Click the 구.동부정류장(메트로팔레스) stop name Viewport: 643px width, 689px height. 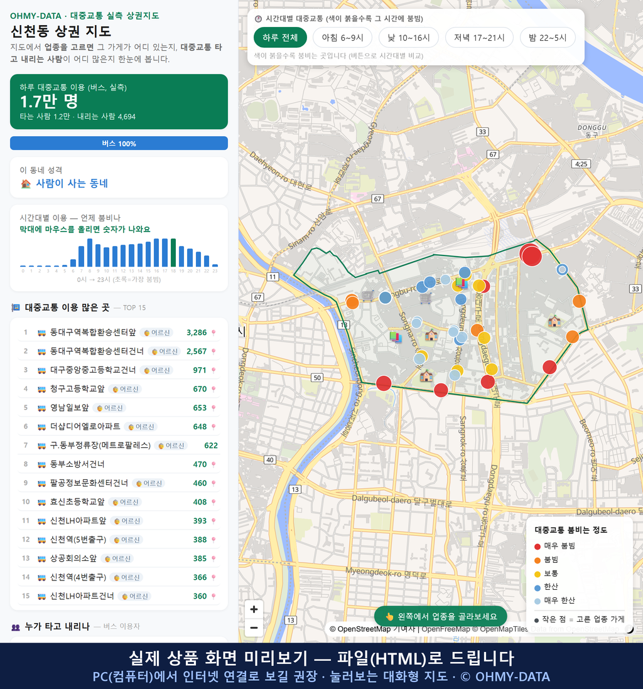pos(100,446)
